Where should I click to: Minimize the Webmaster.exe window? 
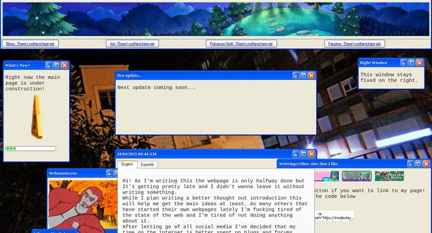(110, 173)
